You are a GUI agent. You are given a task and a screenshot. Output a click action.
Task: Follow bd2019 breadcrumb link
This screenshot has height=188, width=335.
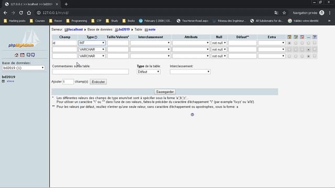tap(125, 30)
